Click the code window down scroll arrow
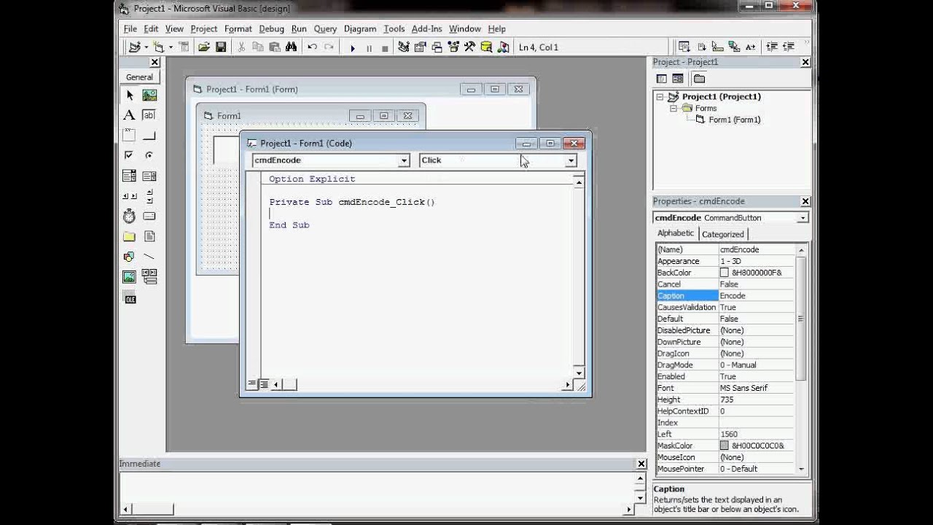Image resolution: width=933 pixels, height=525 pixels. (x=579, y=372)
